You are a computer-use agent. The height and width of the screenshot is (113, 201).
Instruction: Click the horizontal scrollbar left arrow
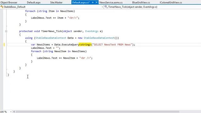14,112
